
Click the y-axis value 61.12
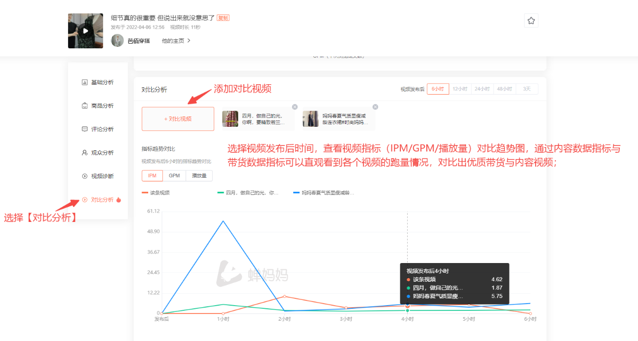[x=153, y=211]
